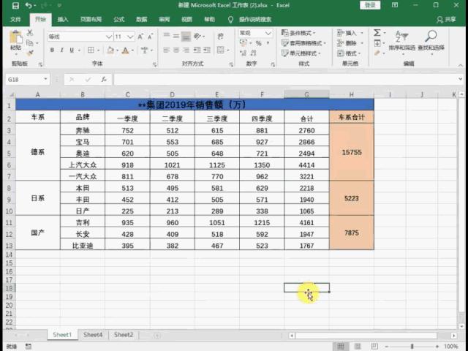Click the Share button

coord(447,20)
